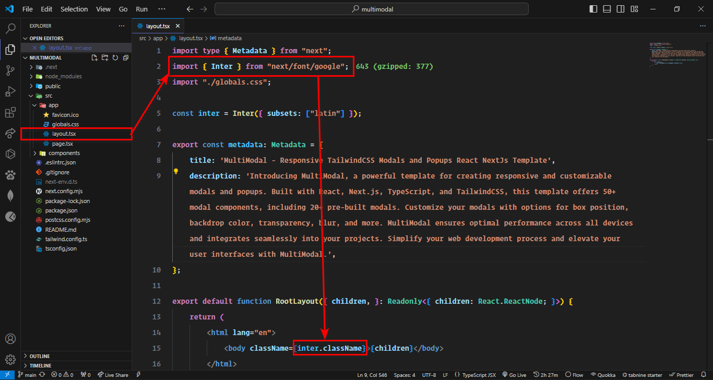Screen dimensions: 713x380
Task: Open the Extensions view
Action: click(x=10, y=113)
